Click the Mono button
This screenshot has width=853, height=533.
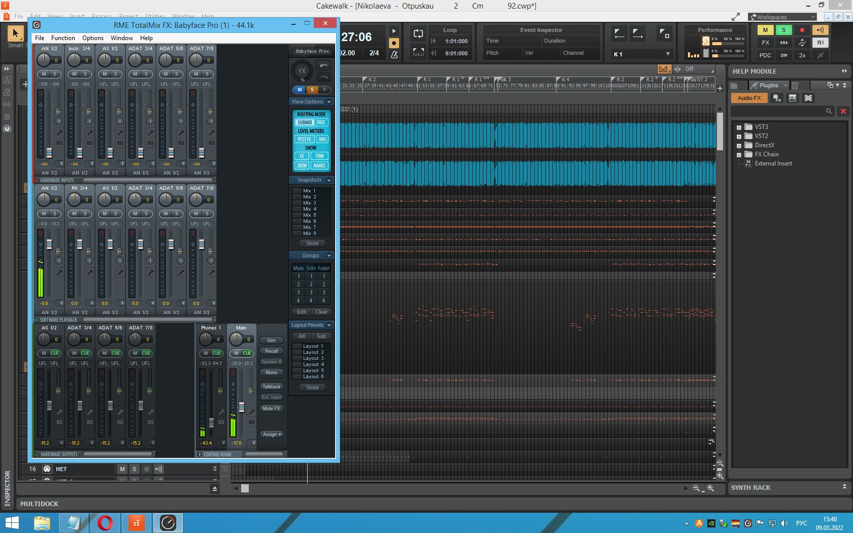coord(272,372)
